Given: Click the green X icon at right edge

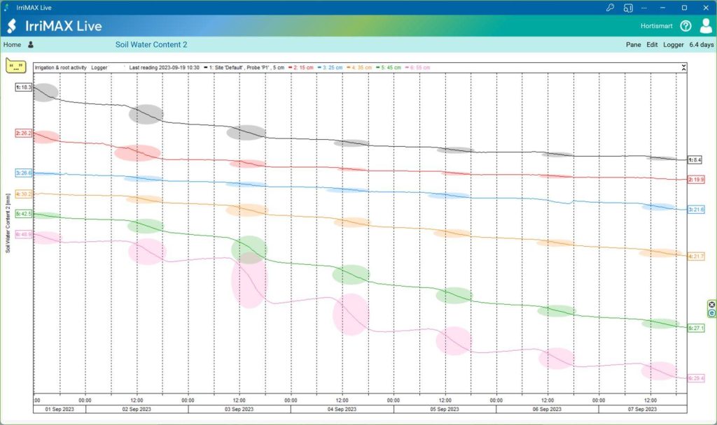Looking at the screenshot, I should pos(712,305).
